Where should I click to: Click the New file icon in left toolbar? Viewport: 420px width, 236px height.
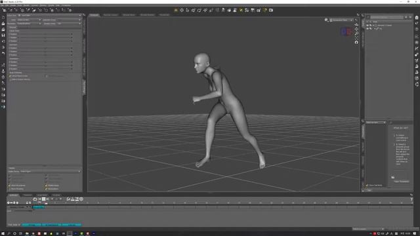coord(3,18)
